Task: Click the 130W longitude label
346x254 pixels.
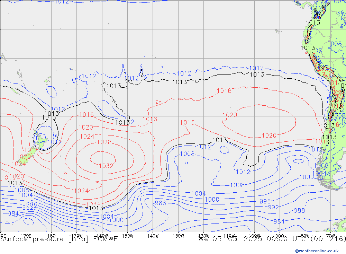Action: coord(178,236)
